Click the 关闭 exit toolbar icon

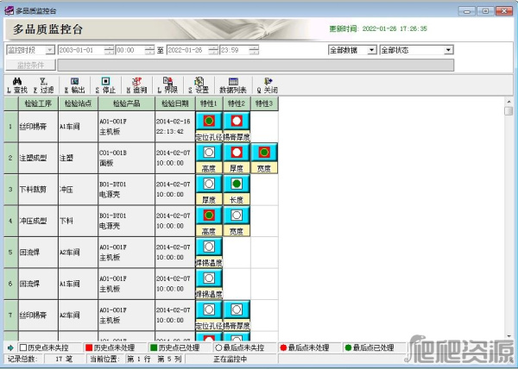click(x=268, y=81)
